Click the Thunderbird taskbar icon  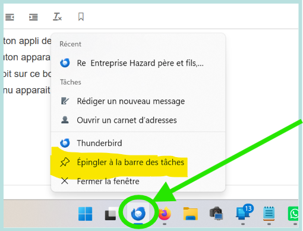(138, 214)
